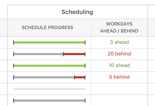The height and width of the screenshot is (106, 155).
Task: Click the 3 ahead status text
Action: [119, 42]
